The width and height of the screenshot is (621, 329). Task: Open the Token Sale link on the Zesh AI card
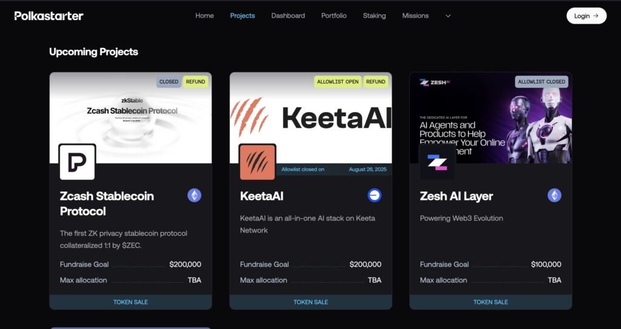(x=490, y=302)
